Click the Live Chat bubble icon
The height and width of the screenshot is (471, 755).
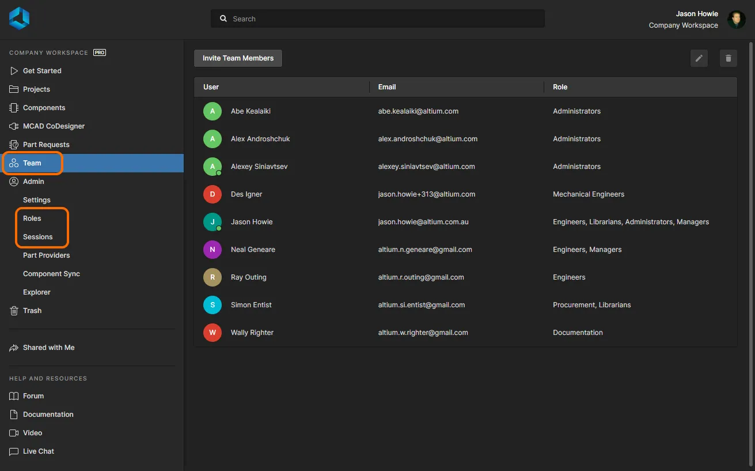(14, 451)
